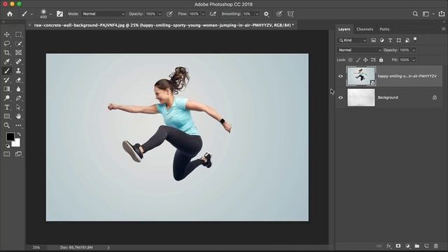Toggle the brush settings panel icon
Viewport: 448px width, 252px height.
click(59, 14)
